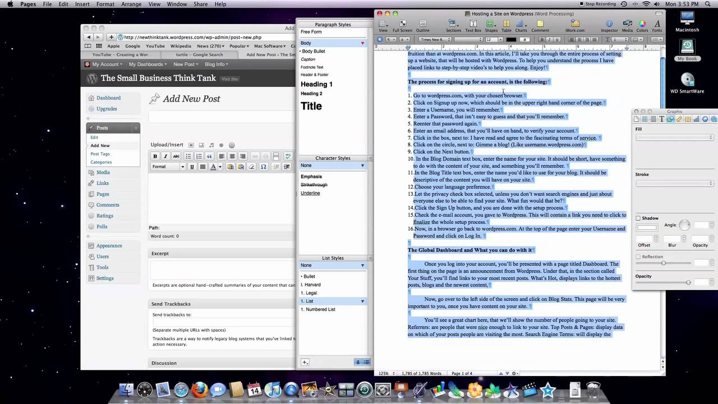This screenshot has width=718, height=404.
Task: Click Post Tags under Posts
Action: 100,154
